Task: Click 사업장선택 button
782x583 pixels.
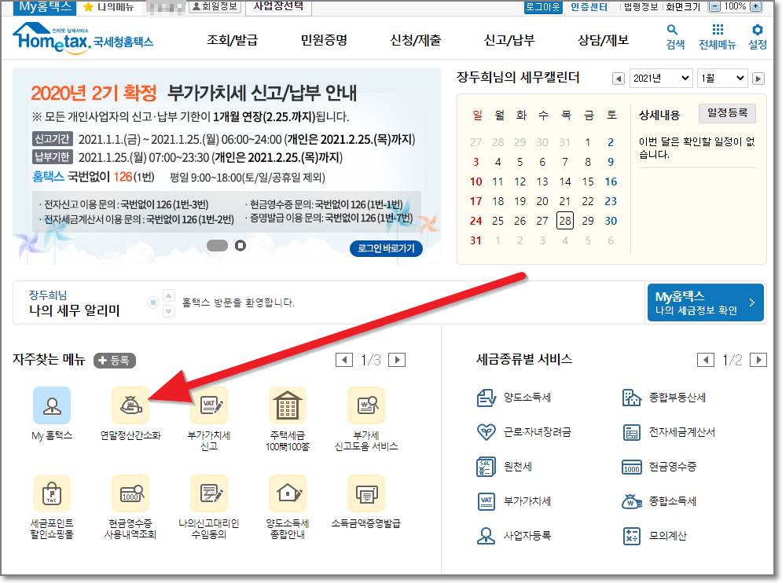Action: [278, 6]
